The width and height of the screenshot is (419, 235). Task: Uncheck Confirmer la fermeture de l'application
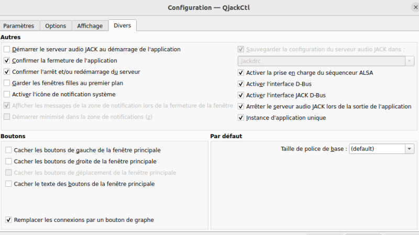tap(7, 60)
